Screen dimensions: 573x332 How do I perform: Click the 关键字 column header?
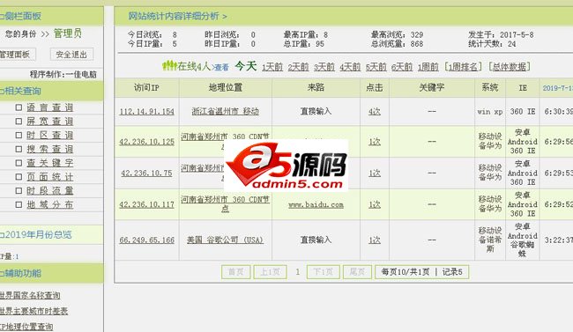[x=432, y=87]
